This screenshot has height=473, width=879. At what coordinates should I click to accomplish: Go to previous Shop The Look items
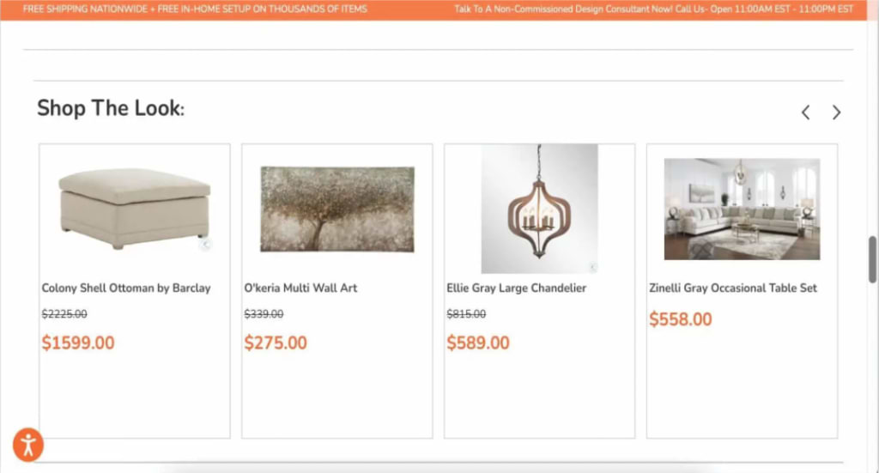coord(805,112)
